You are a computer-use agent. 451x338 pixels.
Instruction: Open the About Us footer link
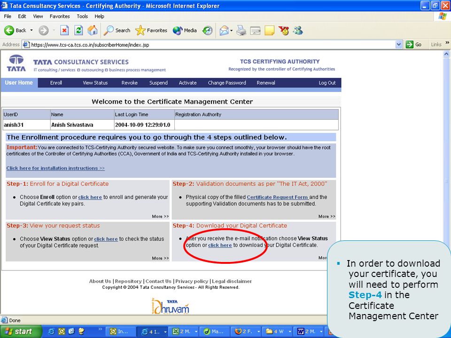(100, 281)
